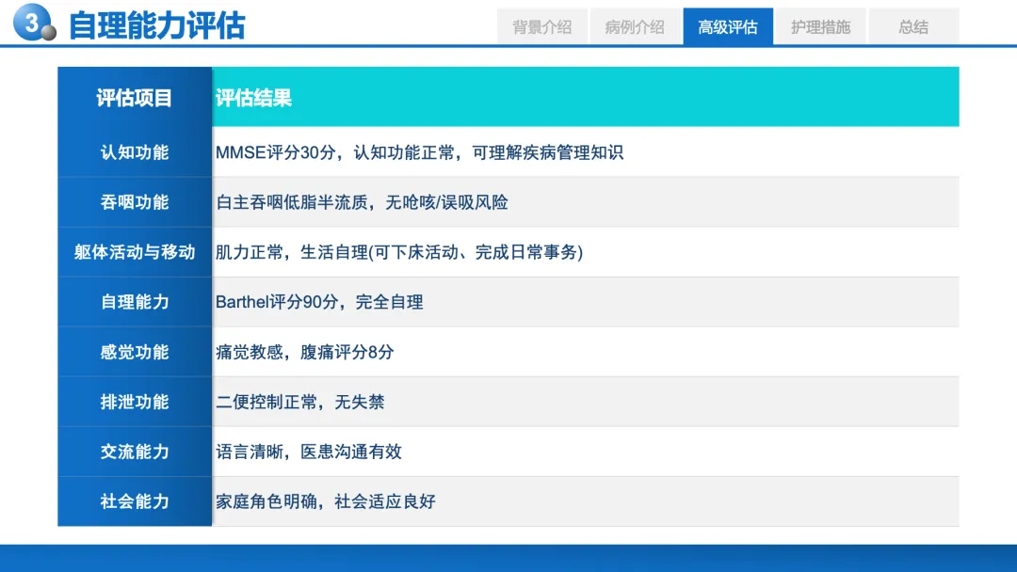Click the 吞咽功能 row label
The image size is (1017, 572).
(x=135, y=202)
